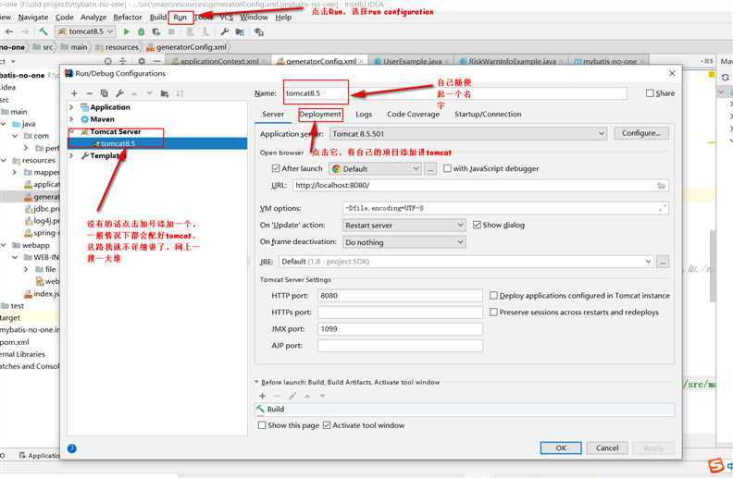733x478 pixels.
Task: Open the Navigate menu
Action: point(33,18)
